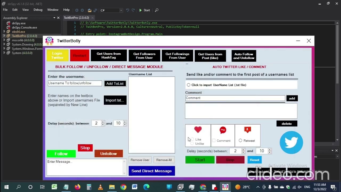Open Calculator from taskbar
Screen dimensions: 341x192
tap(89, 187)
